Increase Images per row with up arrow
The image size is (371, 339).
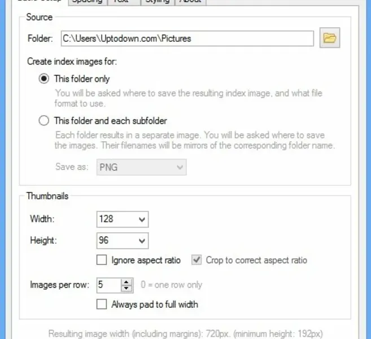[x=127, y=282]
